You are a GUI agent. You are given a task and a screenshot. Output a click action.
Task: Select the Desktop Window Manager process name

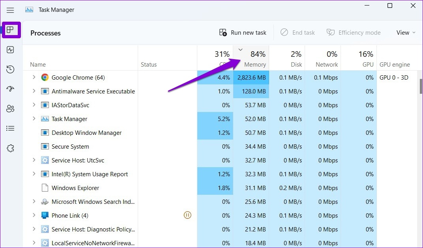pyautogui.click(x=86, y=132)
